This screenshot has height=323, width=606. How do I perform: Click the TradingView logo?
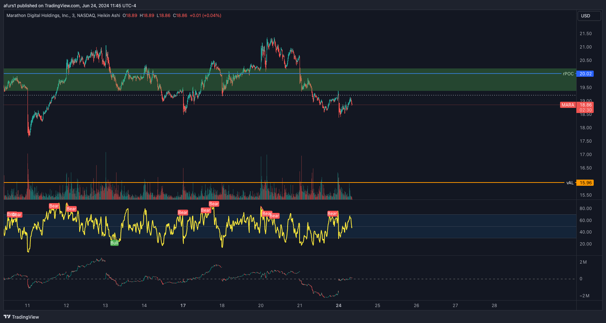click(x=21, y=317)
